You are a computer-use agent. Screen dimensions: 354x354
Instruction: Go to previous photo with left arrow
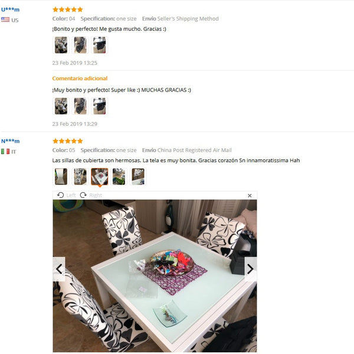(59, 269)
